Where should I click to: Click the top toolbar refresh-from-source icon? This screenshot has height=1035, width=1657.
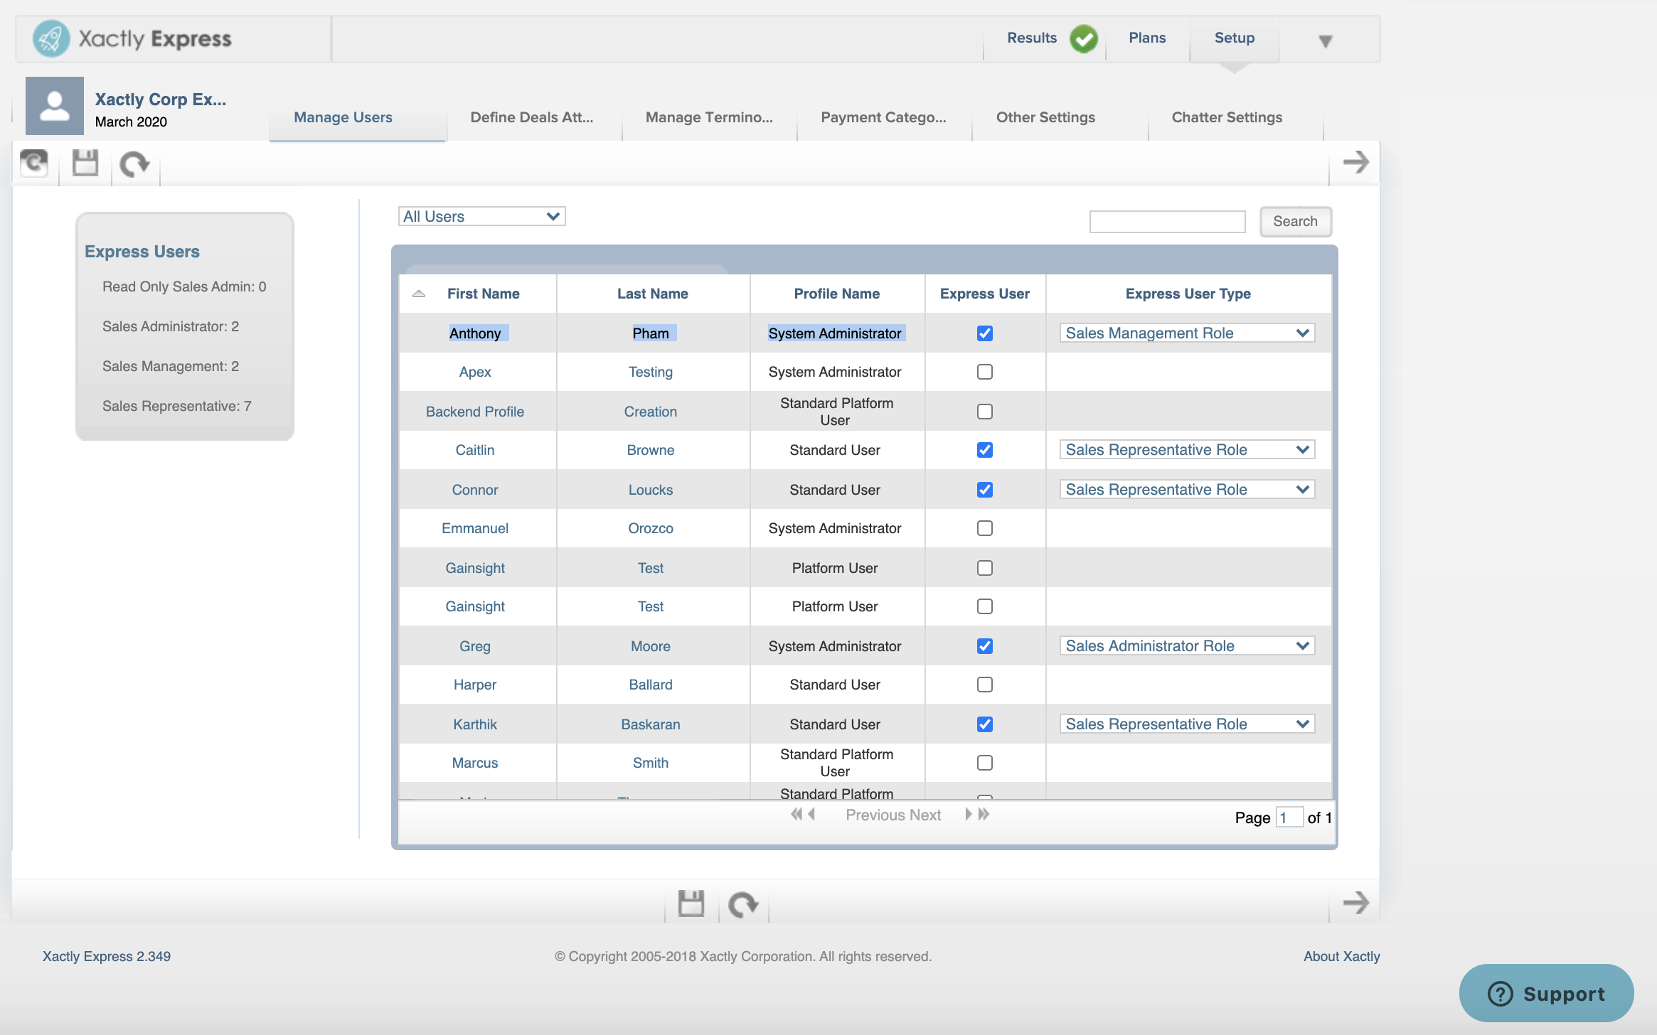click(33, 163)
